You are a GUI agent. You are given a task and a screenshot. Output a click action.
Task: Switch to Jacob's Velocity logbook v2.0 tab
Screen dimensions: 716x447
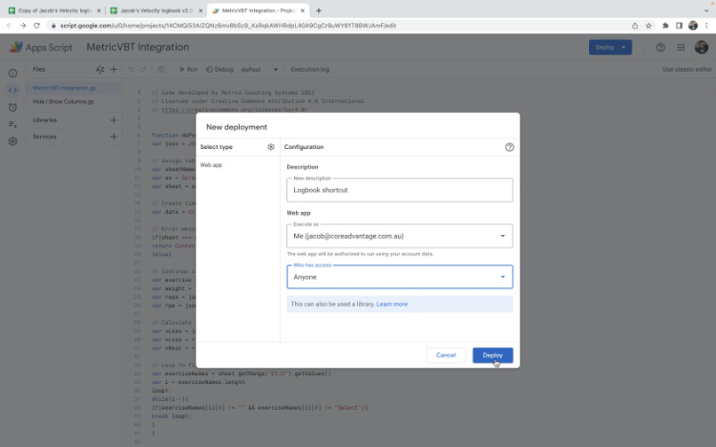coord(157,11)
